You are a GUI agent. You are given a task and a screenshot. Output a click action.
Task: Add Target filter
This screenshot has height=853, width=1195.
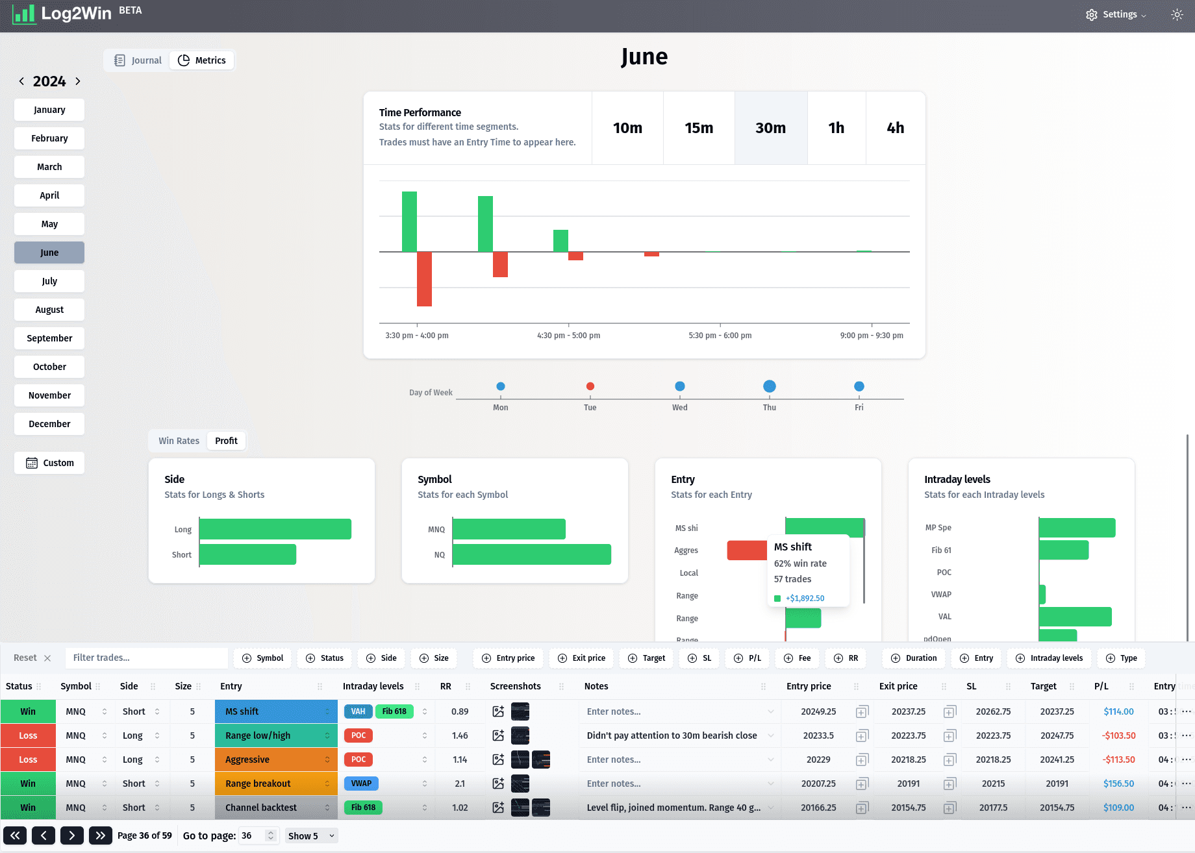point(647,658)
